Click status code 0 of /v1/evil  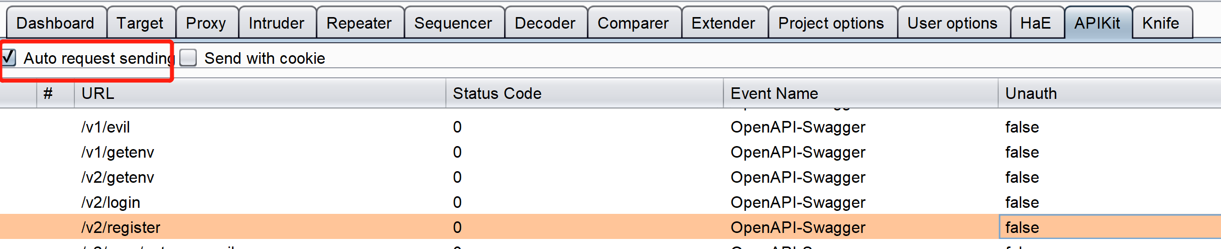coord(457,127)
